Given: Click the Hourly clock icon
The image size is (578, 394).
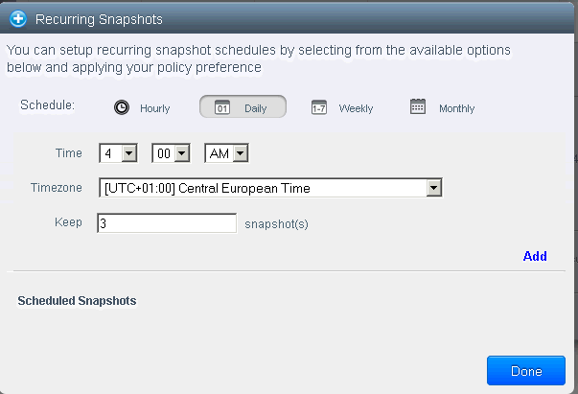Looking at the screenshot, I should pos(122,107).
